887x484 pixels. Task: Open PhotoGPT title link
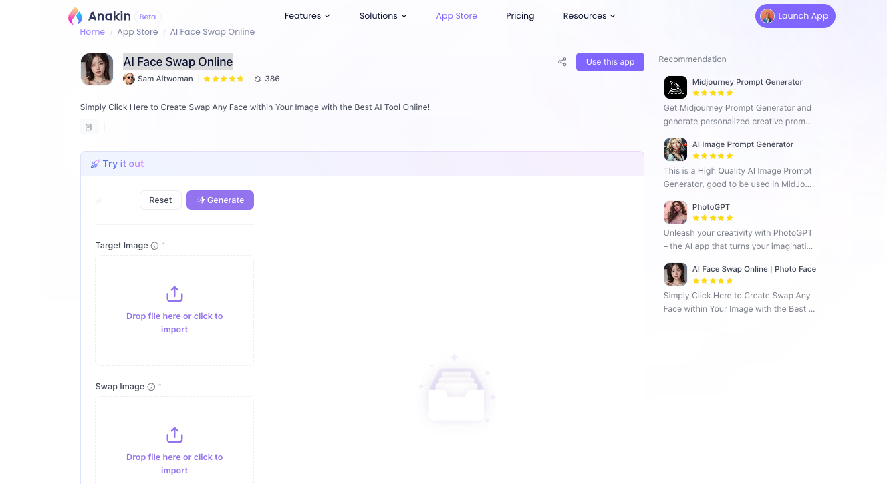(711, 207)
